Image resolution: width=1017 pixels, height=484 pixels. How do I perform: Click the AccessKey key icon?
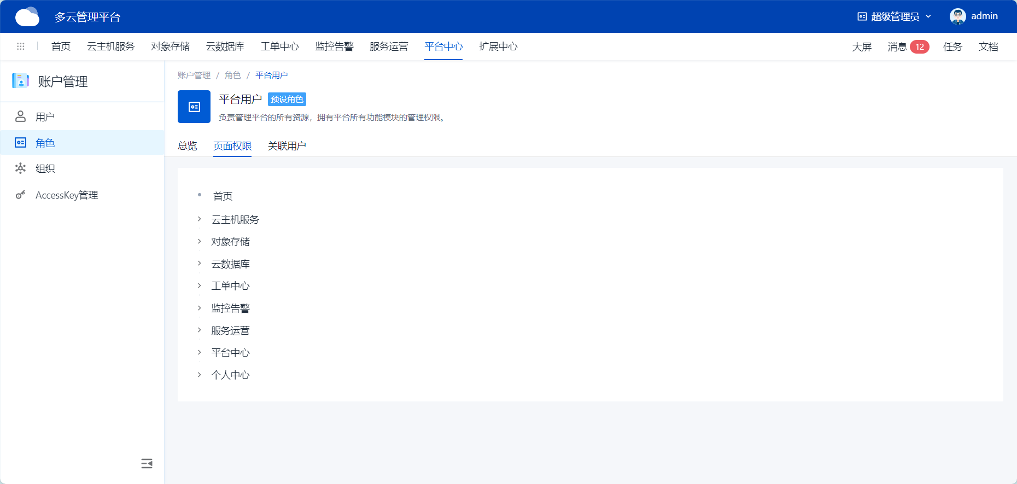tap(21, 195)
